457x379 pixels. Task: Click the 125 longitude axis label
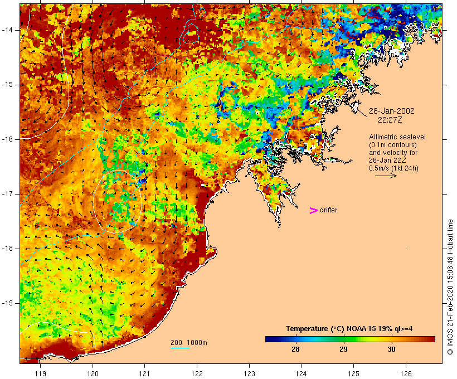click(x=354, y=374)
